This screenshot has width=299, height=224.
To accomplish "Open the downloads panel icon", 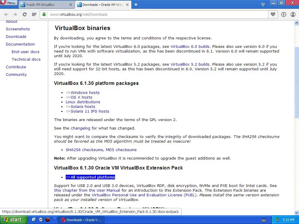I will pyautogui.click(x=284, y=15).
